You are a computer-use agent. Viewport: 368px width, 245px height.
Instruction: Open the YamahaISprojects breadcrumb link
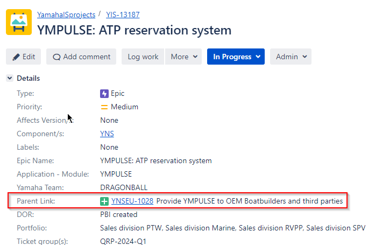66,15
